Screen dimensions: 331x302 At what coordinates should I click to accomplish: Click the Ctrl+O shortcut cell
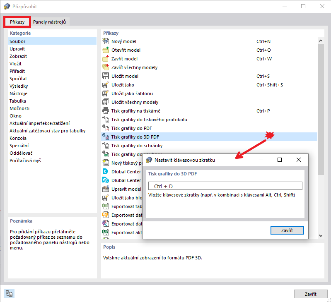263,50
